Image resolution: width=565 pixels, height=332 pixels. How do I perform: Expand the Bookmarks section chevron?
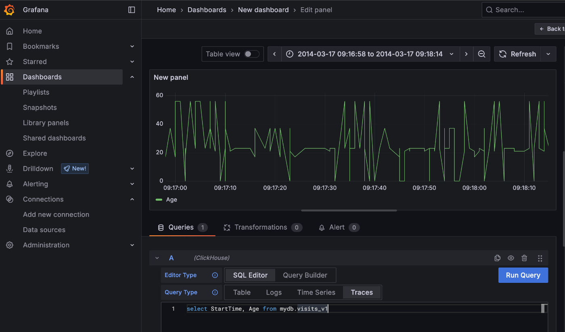point(132,46)
